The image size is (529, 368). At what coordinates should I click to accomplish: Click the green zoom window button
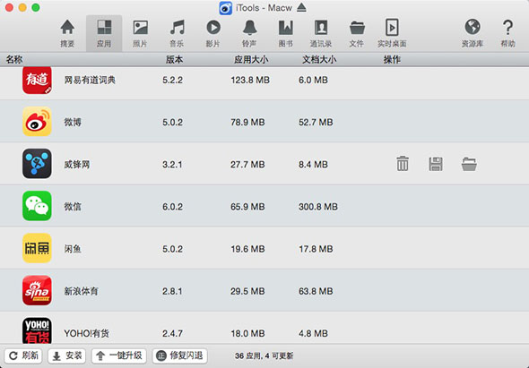point(36,7)
